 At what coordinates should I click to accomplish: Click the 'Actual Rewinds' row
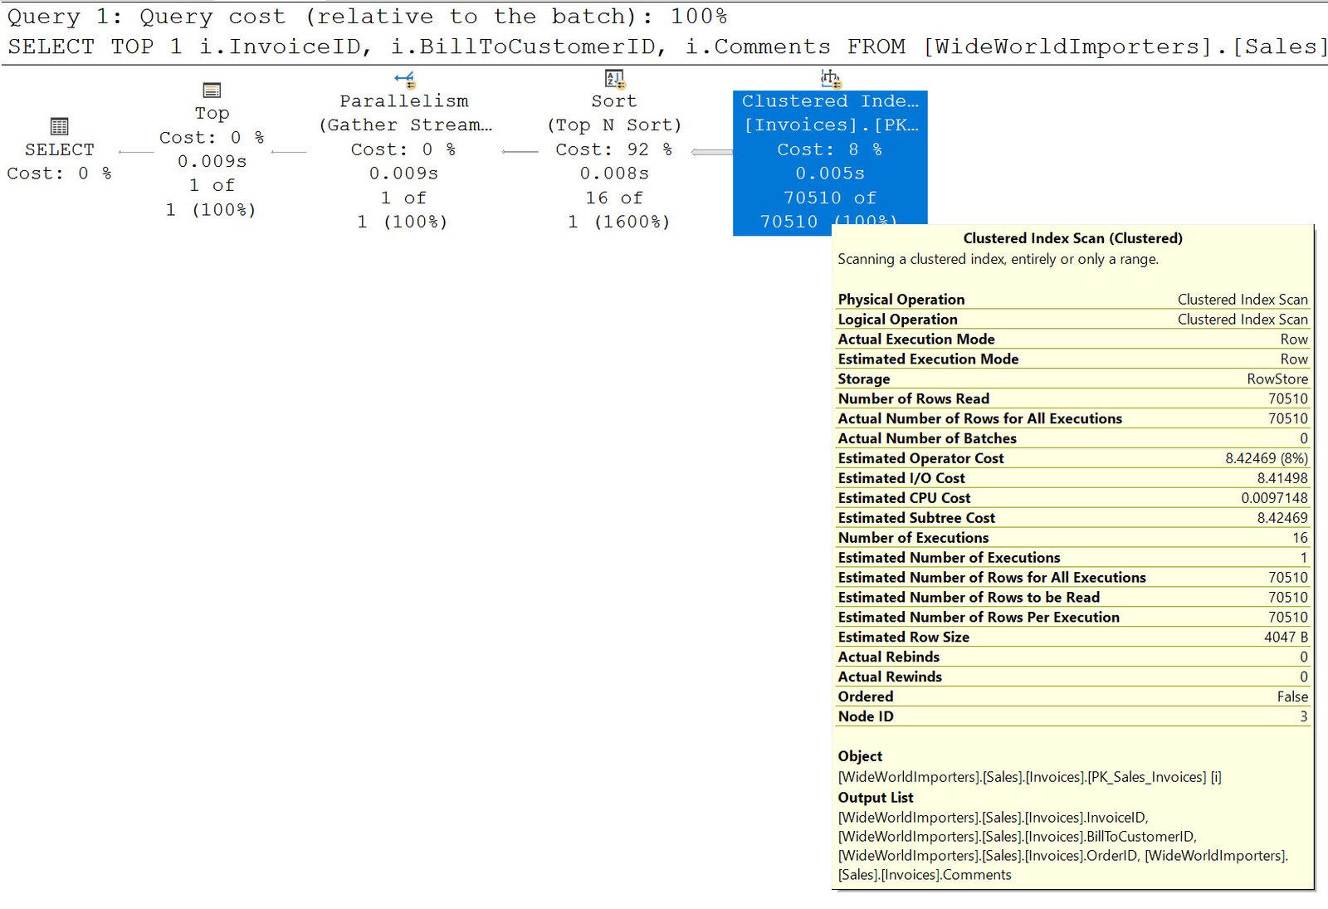[x=1072, y=678]
